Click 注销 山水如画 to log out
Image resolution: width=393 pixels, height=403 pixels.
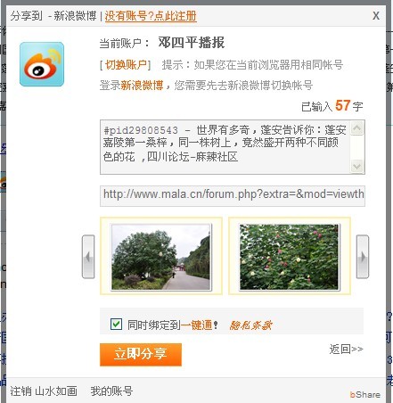(x=44, y=391)
